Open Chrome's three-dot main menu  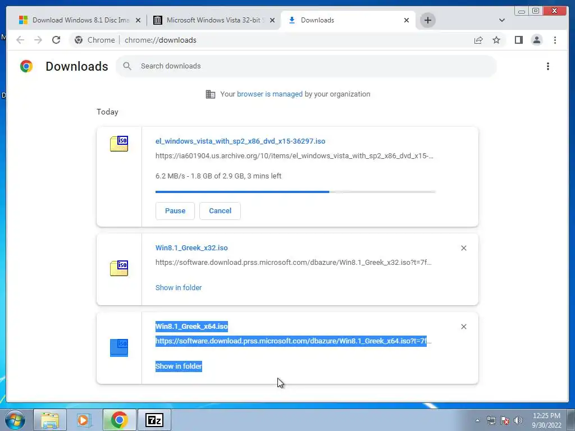555,40
